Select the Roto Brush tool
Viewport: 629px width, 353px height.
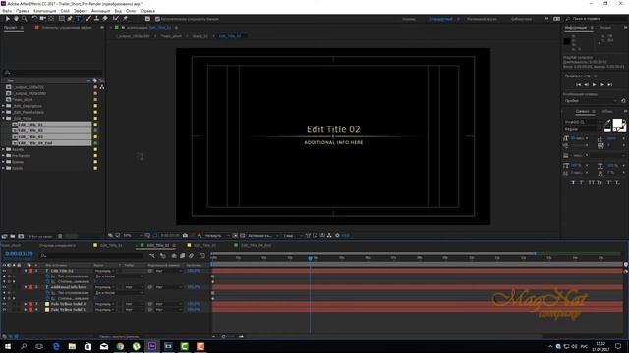116,19
